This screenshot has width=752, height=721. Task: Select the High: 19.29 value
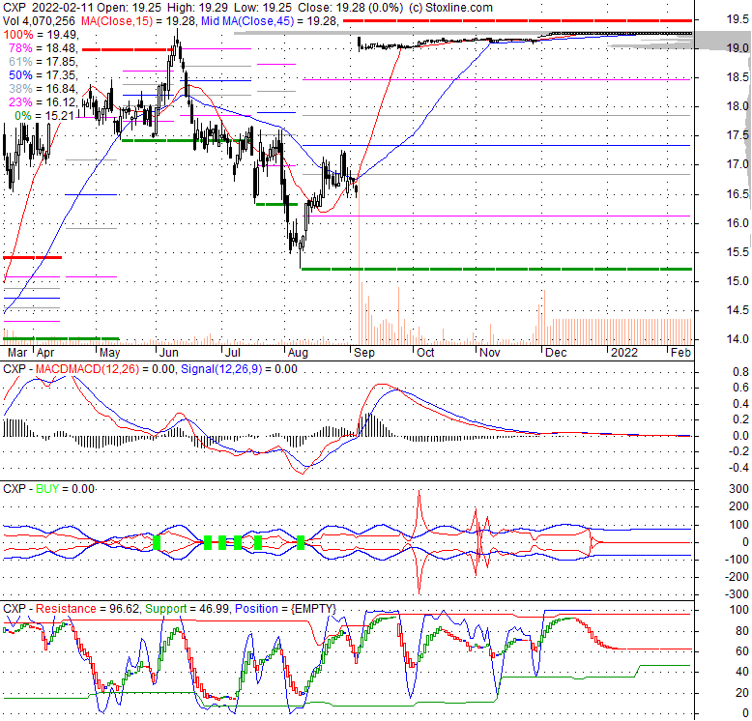click(x=196, y=8)
